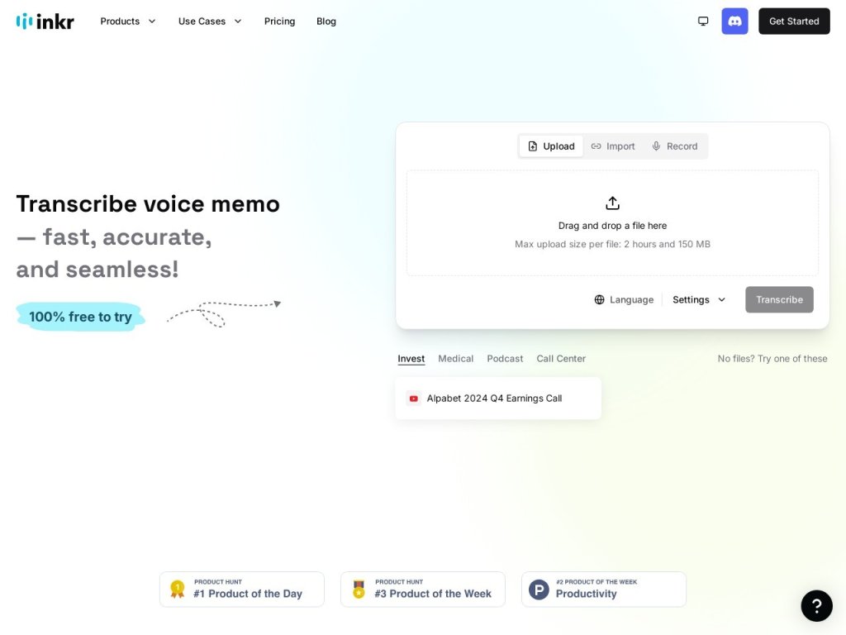The height and width of the screenshot is (635, 846).
Task: Click the YouTube icon on Alphabet sample
Action: pyautogui.click(x=414, y=399)
